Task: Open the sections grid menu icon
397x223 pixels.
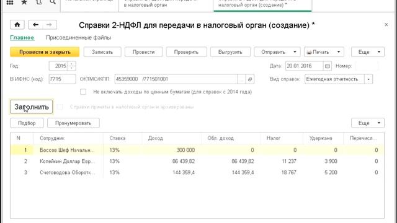Action: (x=10, y=2)
